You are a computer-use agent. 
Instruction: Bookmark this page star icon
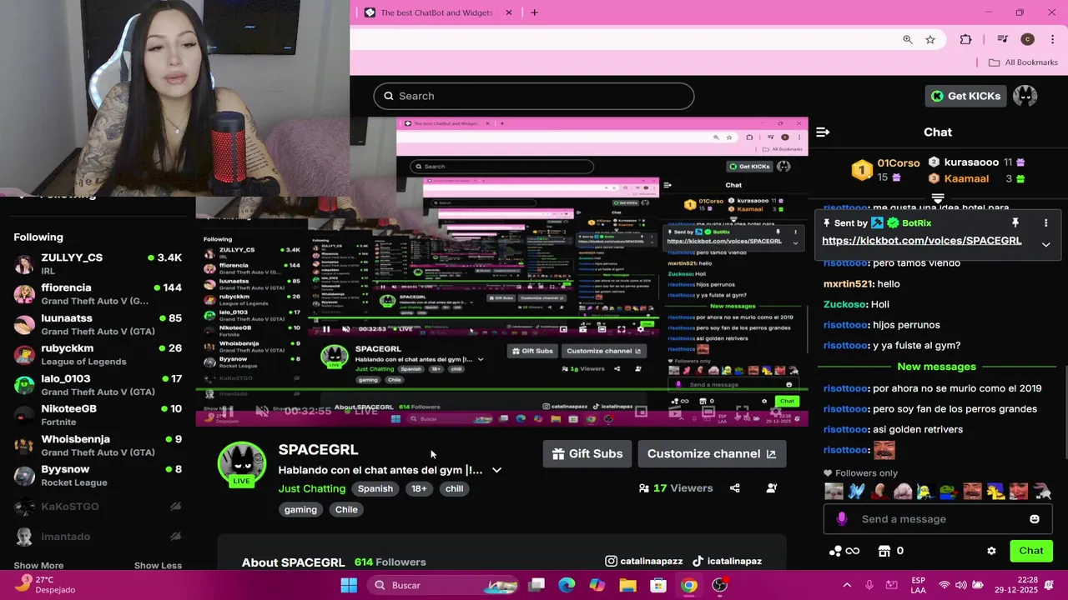click(x=930, y=39)
